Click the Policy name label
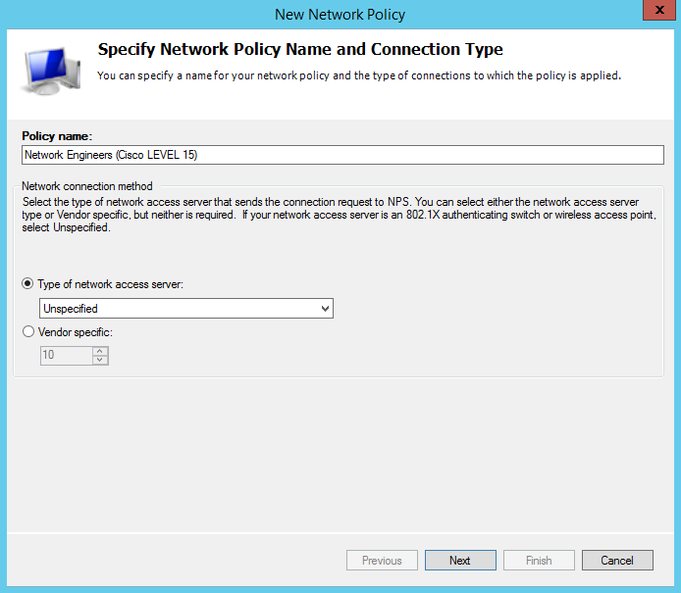 (57, 136)
